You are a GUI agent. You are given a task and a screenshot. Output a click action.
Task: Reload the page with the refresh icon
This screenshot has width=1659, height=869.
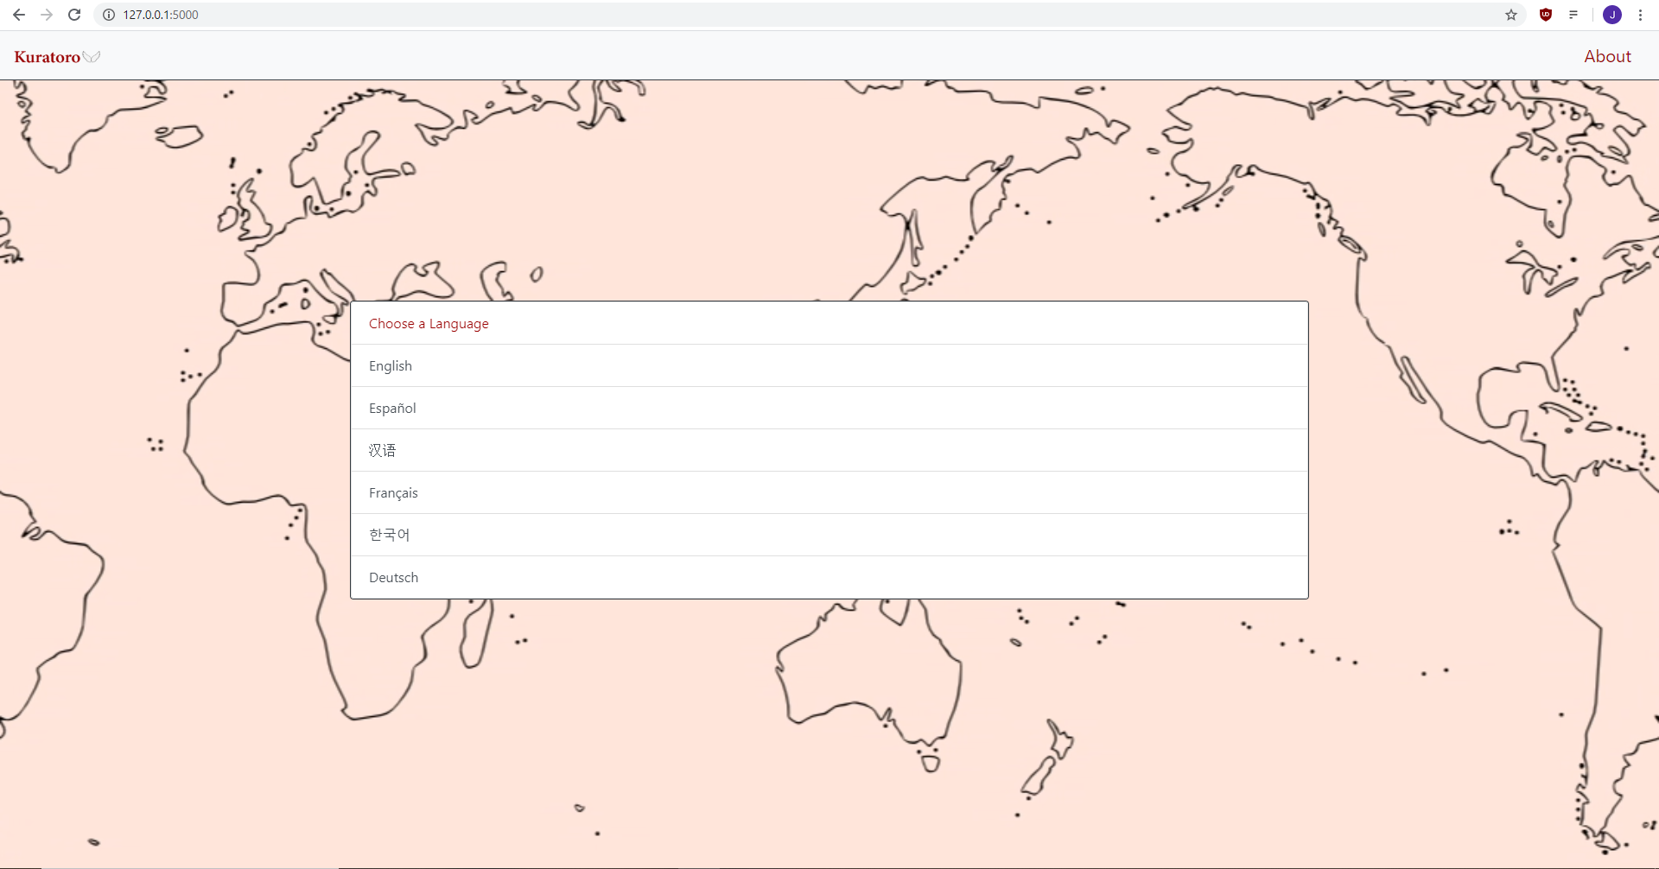point(74,15)
